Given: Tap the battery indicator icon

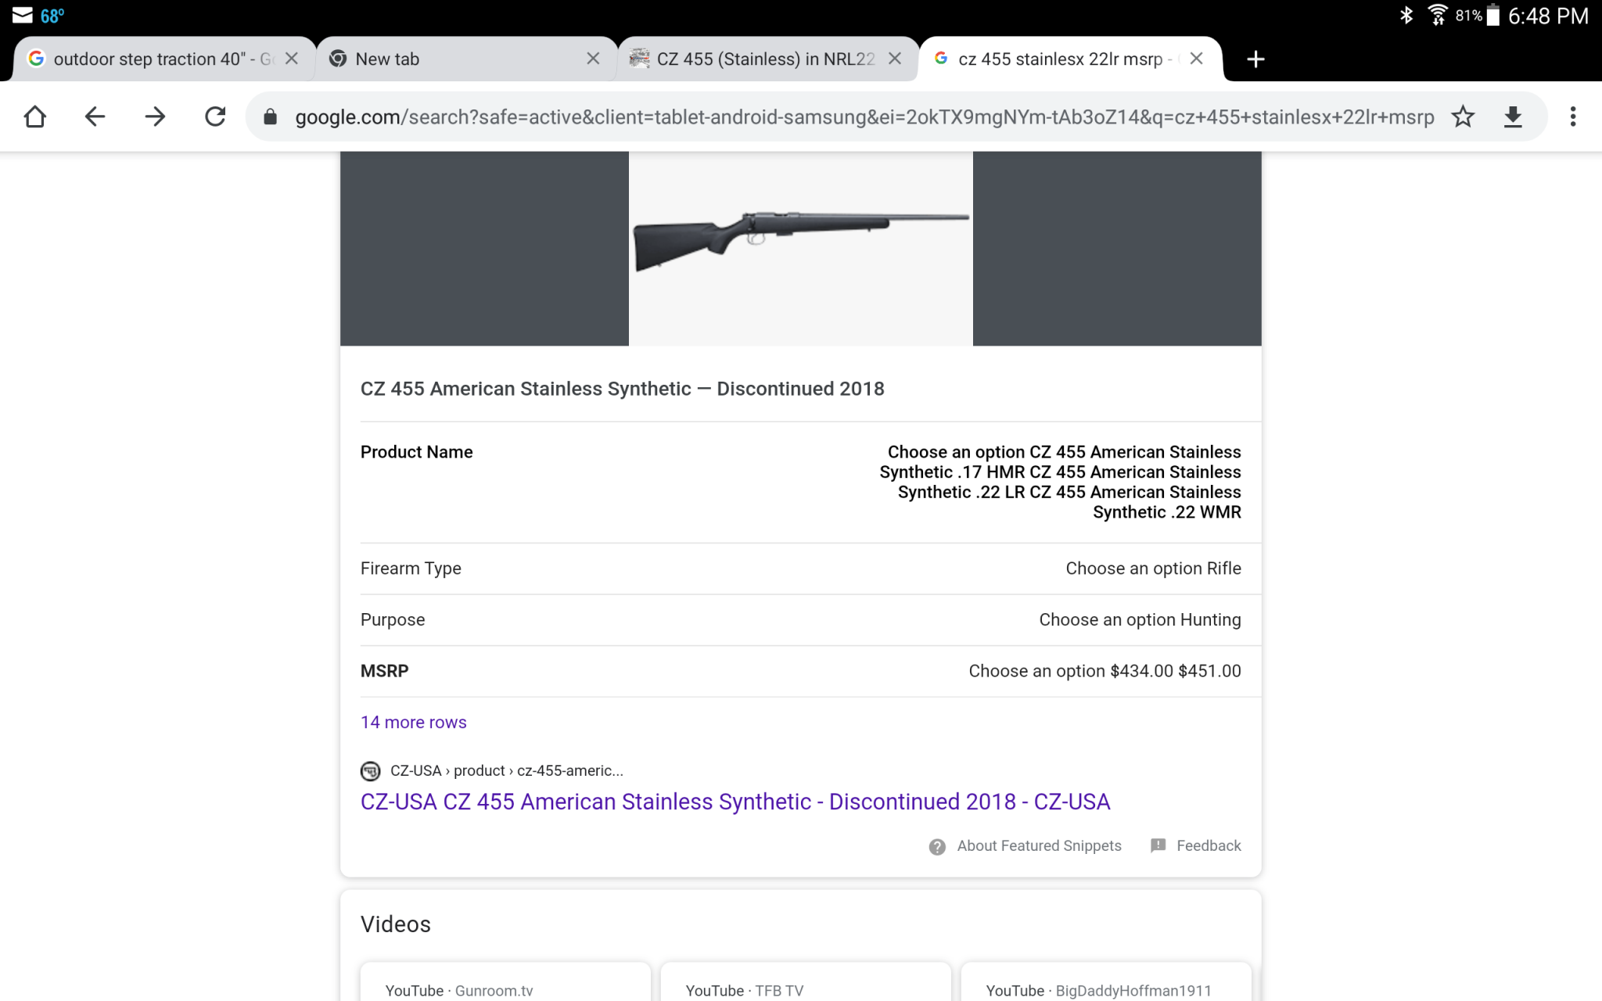Looking at the screenshot, I should click(1493, 15).
